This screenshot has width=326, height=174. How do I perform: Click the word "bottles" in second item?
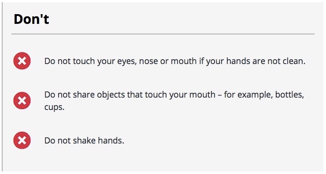(x=289, y=95)
